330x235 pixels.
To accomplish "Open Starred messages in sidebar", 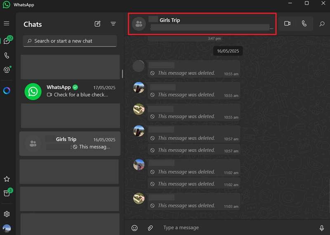I will pos(7,179).
